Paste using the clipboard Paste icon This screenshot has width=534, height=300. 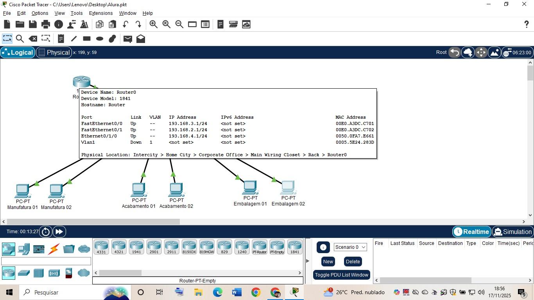[113, 24]
